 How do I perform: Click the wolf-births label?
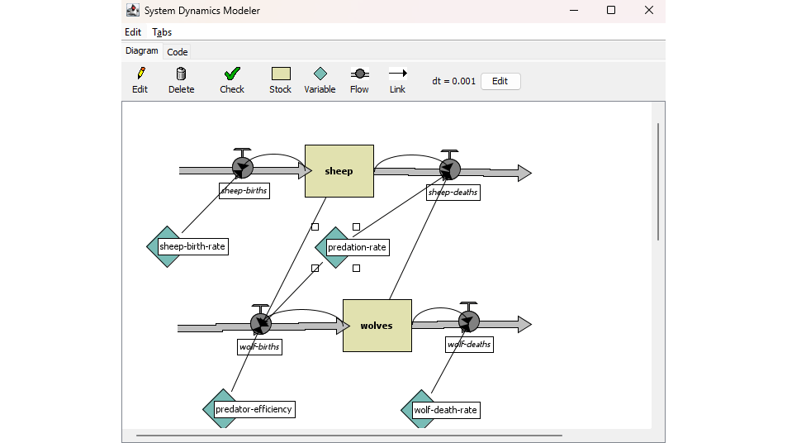pos(259,347)
